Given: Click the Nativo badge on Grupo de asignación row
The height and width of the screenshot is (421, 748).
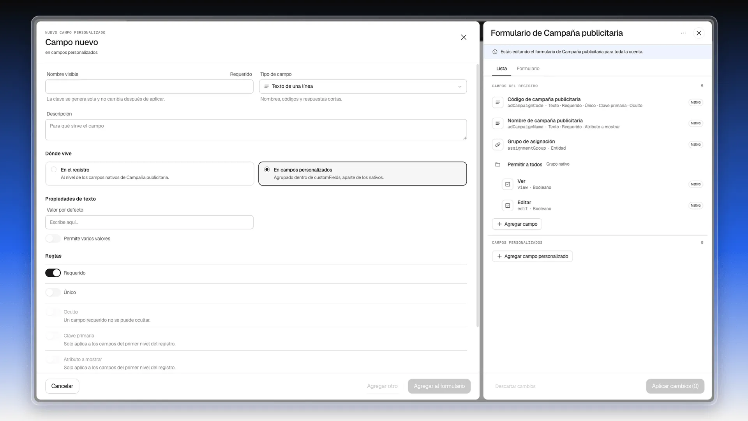Looking at the screenshot, I should (695, 145).
